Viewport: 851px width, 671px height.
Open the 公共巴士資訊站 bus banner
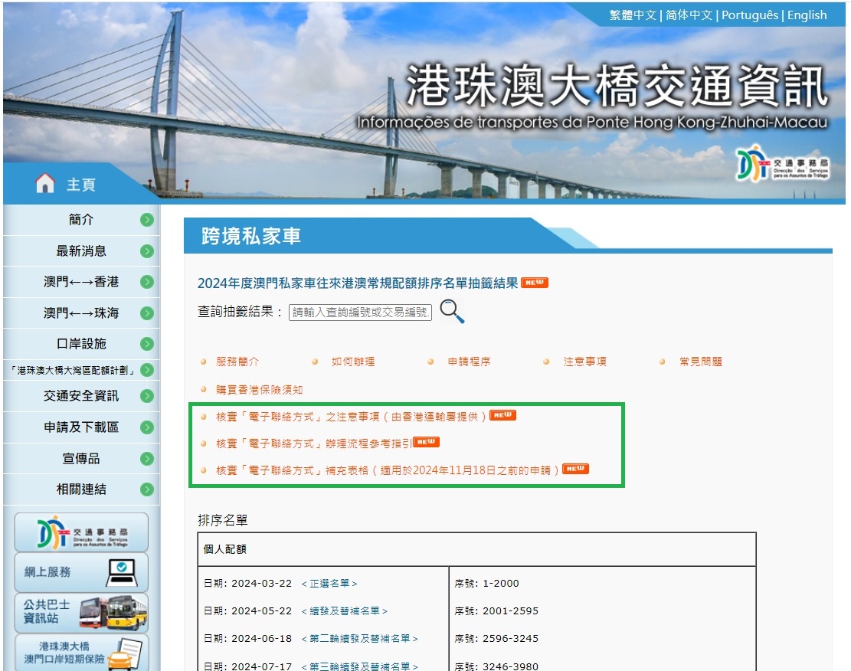81,612
